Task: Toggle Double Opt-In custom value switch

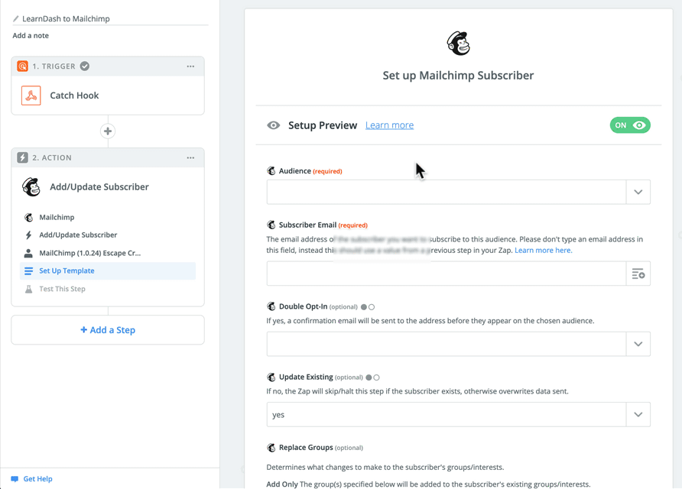Action: (x=368, y=307)
